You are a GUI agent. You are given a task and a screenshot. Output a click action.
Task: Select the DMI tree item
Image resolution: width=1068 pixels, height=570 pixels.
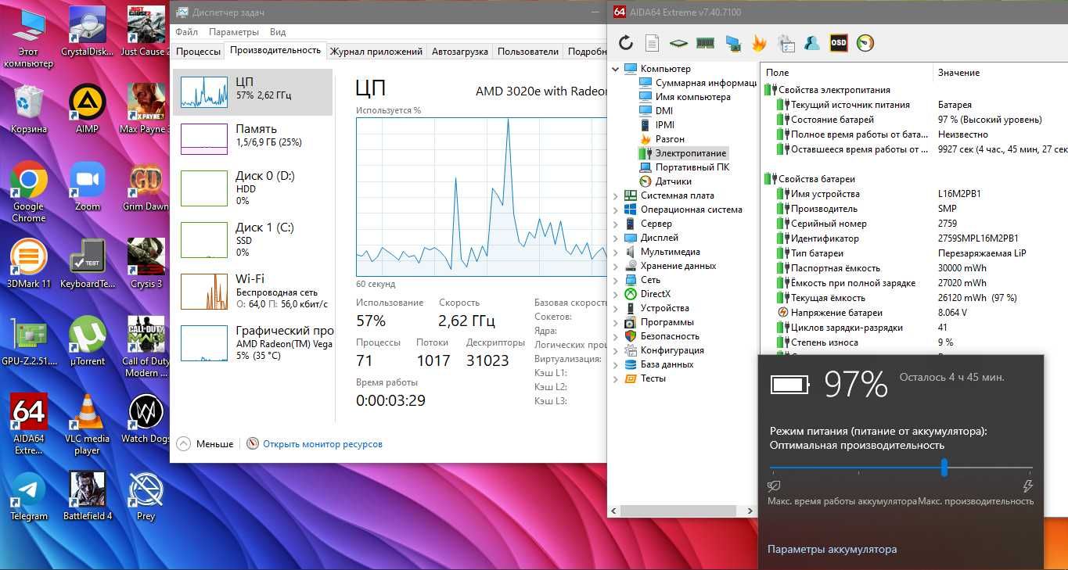[656, 111]
